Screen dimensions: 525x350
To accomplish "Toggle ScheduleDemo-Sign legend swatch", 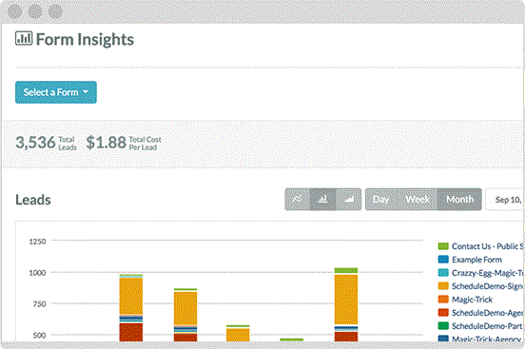I will coord(443,286).
